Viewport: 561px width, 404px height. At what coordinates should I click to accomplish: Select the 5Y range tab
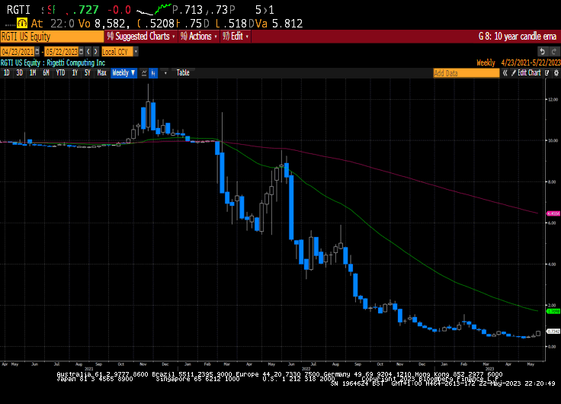88,73
